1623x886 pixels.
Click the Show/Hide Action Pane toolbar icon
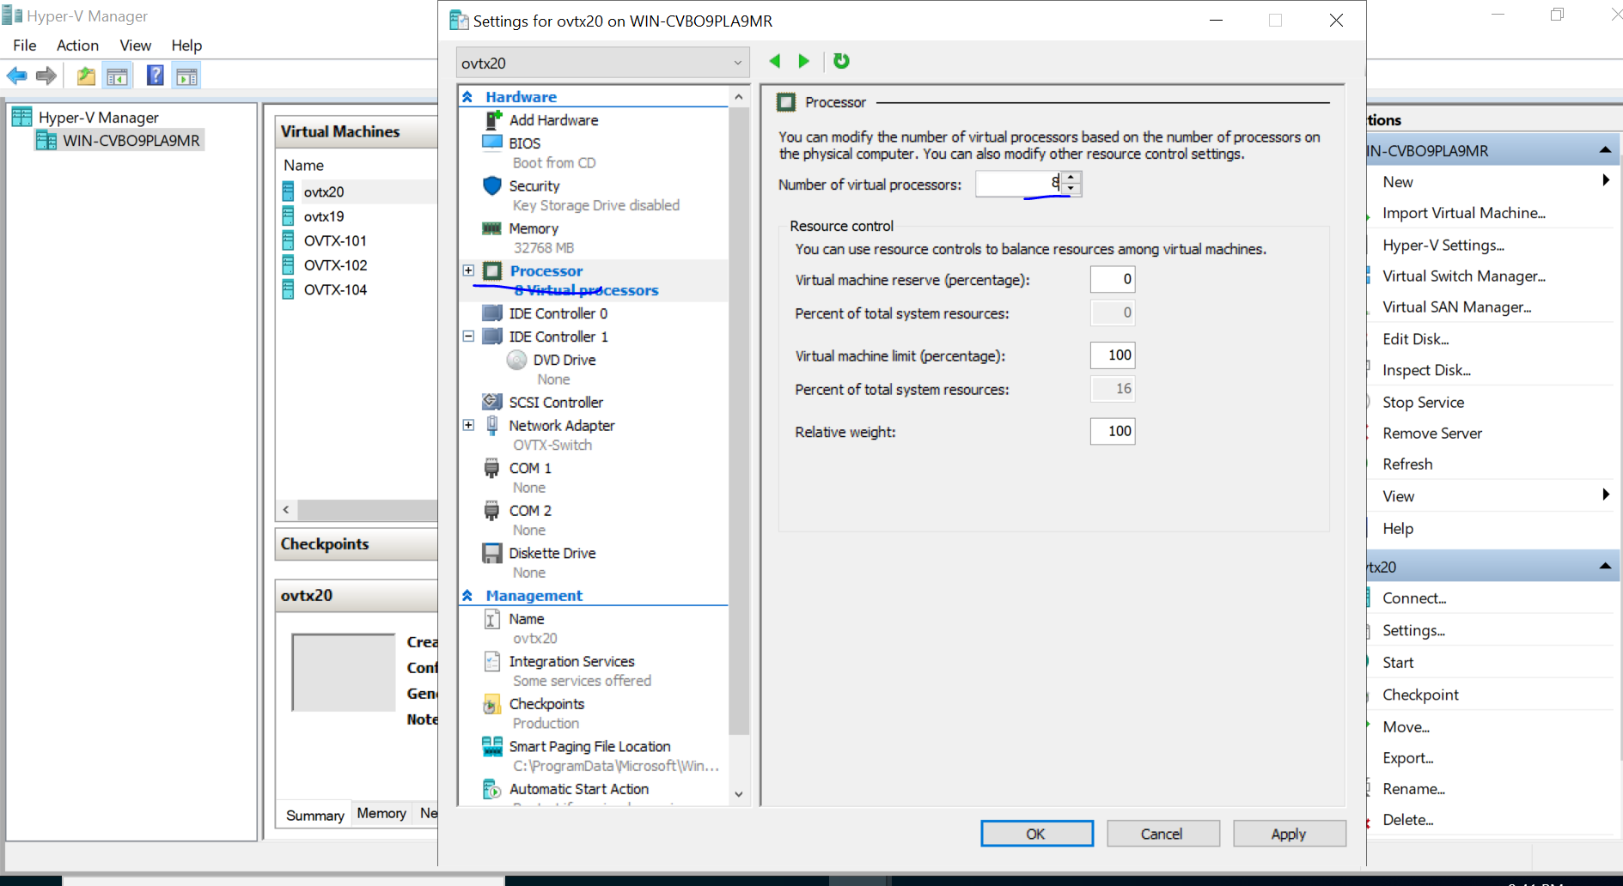(x=186, y=76)
